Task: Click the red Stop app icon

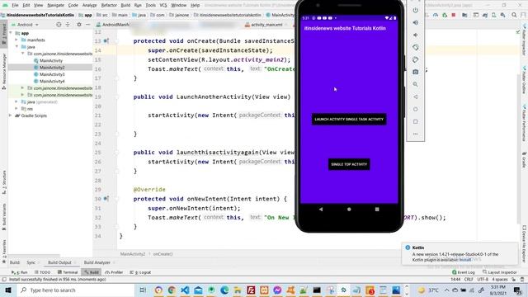Action: 454,15
